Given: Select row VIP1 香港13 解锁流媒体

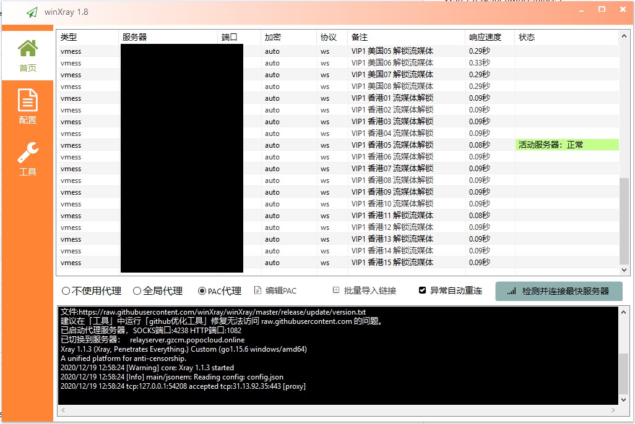Looking at the screenshot, I should (x=338, y=239).
